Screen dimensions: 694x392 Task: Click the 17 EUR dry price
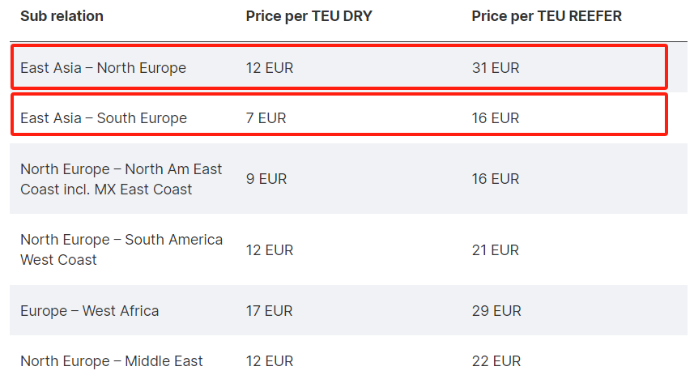pyautogui.click(x=269, y=311)
